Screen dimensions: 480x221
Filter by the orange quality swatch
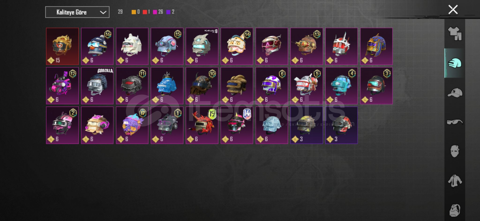[x=134, y=12]
